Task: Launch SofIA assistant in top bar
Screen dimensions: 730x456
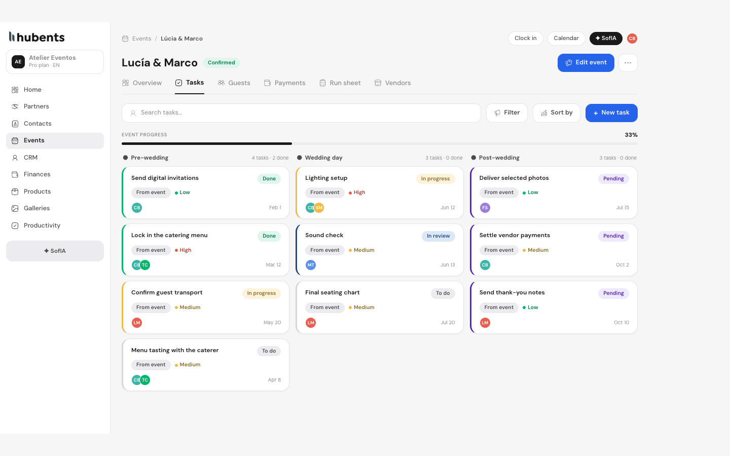Action: pyautogui.click(x=606, y=39)
